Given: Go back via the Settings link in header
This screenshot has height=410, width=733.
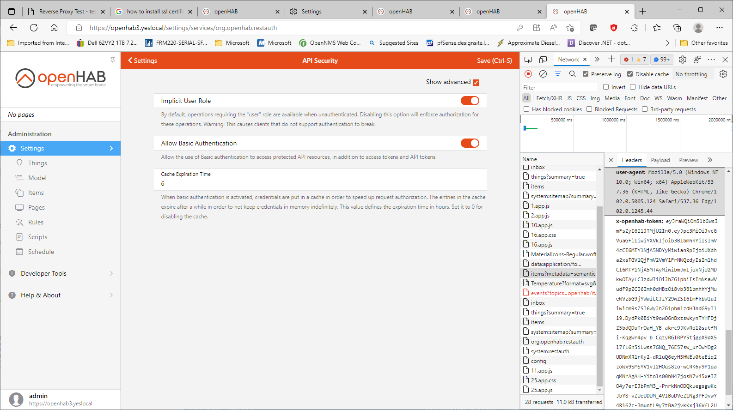Looking at the screenshot, I should click(x=142, y=60).
